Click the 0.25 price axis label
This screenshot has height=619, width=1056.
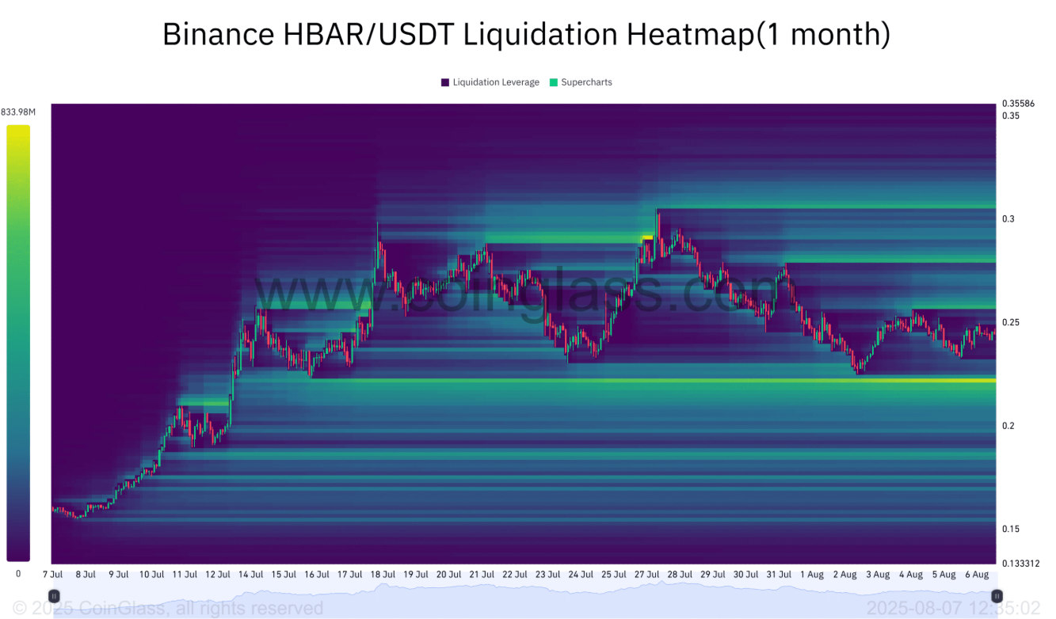[1010, 322]
